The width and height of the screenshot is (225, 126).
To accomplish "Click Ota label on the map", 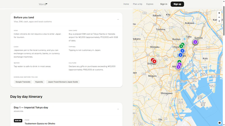I will click(x=160, y=120).
